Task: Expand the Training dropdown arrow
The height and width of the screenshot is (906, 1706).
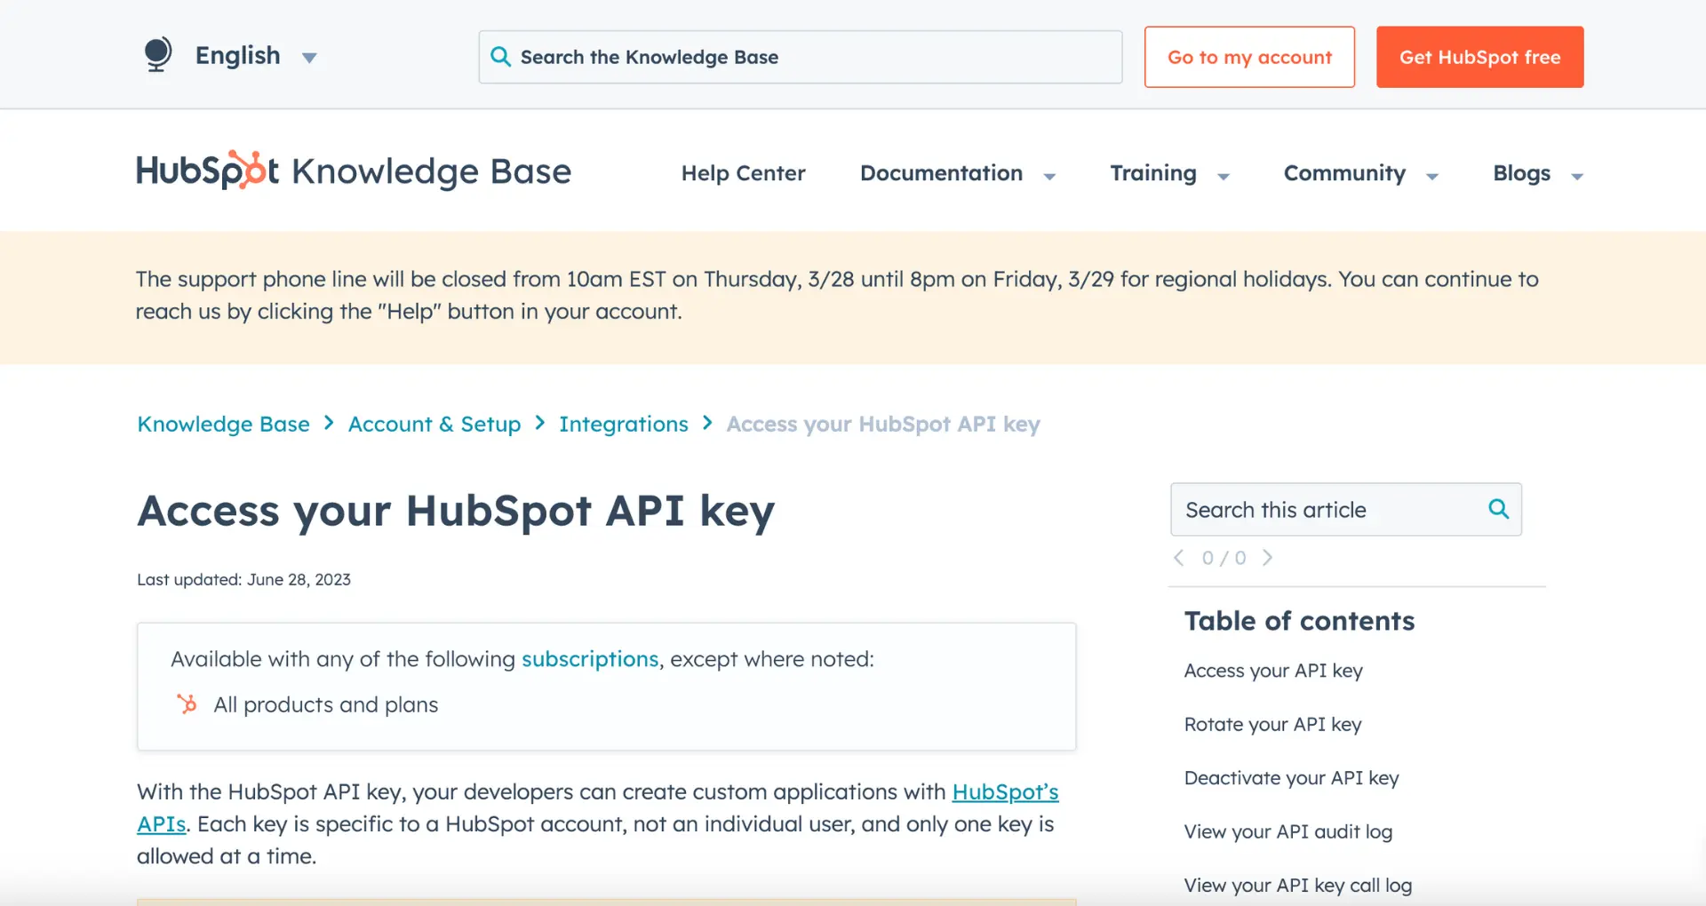Action: point(1224,176)
